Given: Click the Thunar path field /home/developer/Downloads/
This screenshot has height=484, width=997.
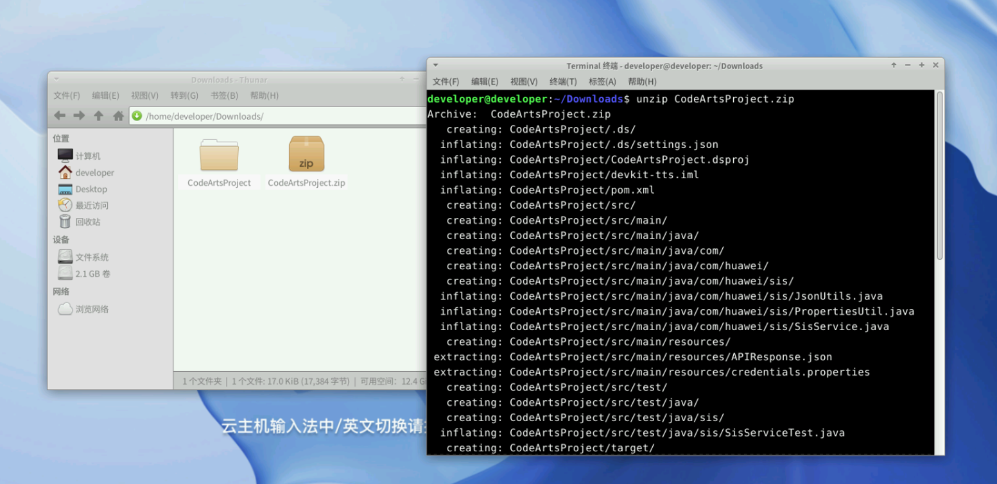Looking at the screenshot, I should click(278, 116).
